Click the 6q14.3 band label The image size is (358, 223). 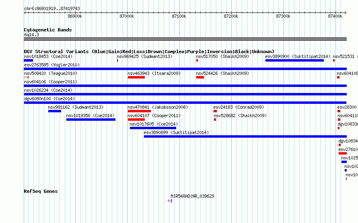[31, 35]
